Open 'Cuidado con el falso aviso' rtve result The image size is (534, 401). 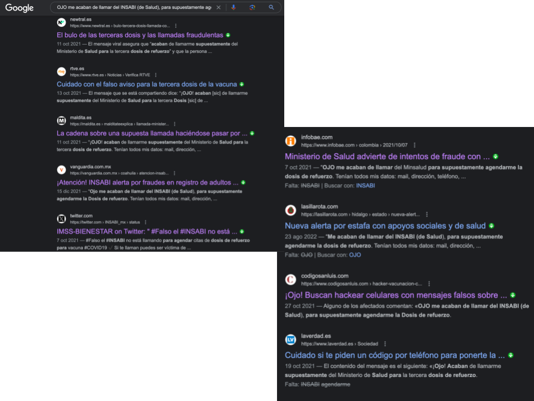click(147, 84)
